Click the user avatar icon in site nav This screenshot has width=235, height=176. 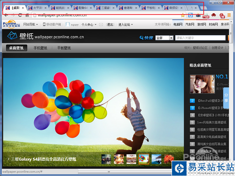tap(68, 24)
